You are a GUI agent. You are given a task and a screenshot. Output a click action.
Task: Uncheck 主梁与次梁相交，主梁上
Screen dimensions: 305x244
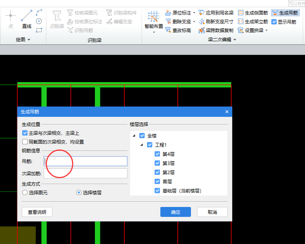tap(25, 133)
